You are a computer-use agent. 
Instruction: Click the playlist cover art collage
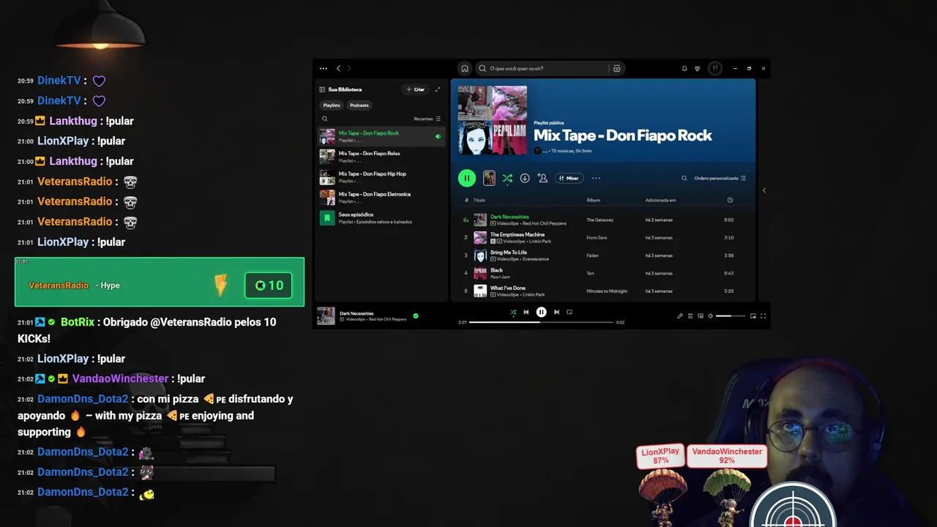(492, 120)
